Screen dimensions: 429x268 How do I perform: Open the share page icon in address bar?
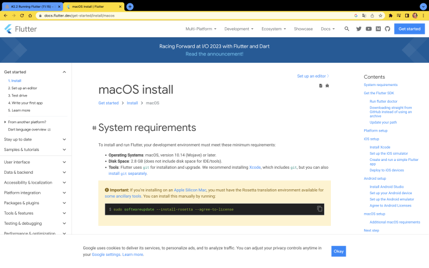(x=372, y=16)
